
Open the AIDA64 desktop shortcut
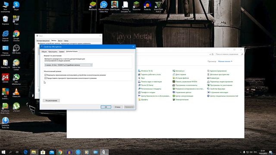tap(5, 78)
